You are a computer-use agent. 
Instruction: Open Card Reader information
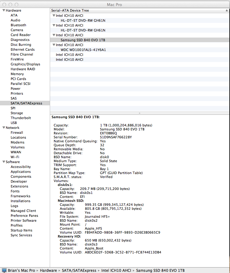coord(20,35)
